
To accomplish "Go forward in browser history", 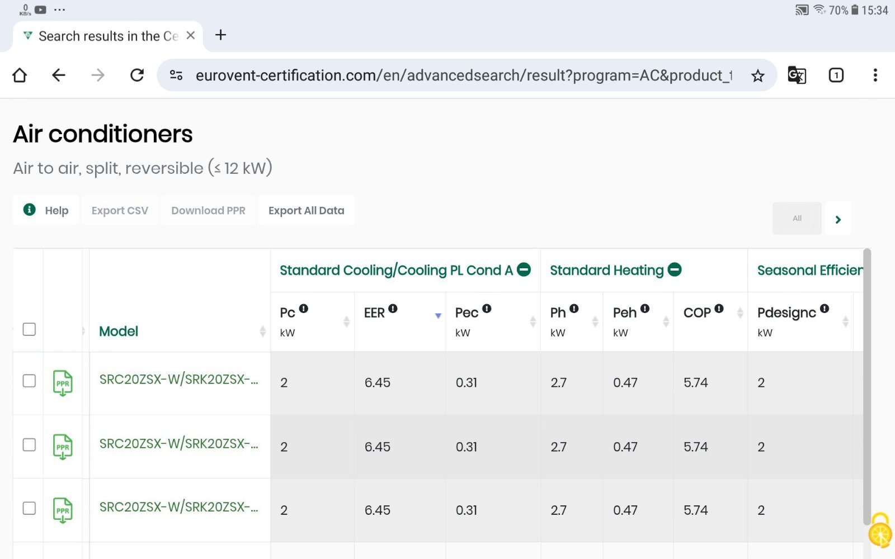I will click(98, 75).
